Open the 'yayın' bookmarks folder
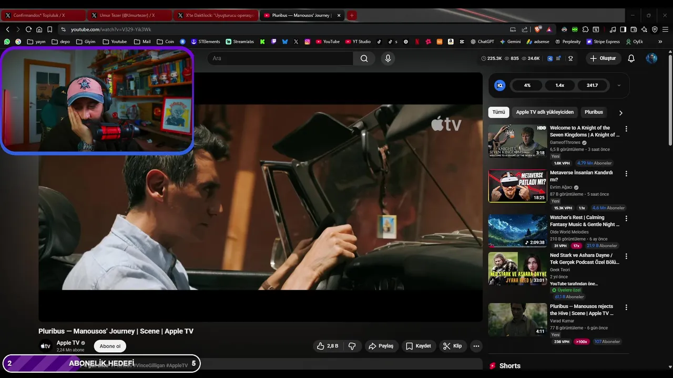Image resolution: width=673 pixels, height=378 pixels. (36, 41)
